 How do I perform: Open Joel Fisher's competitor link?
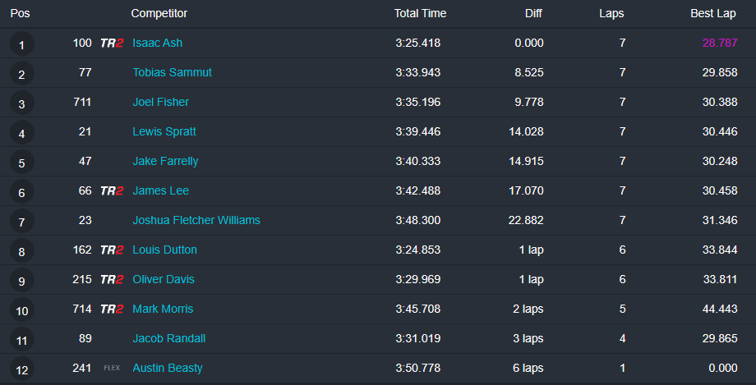[160, 102]
